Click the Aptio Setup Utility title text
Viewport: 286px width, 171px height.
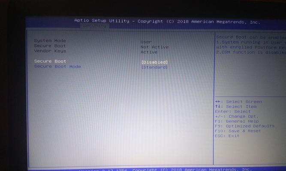[x=167, y=21]
